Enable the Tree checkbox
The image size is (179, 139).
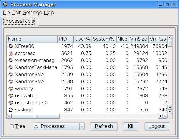[12, 126]
